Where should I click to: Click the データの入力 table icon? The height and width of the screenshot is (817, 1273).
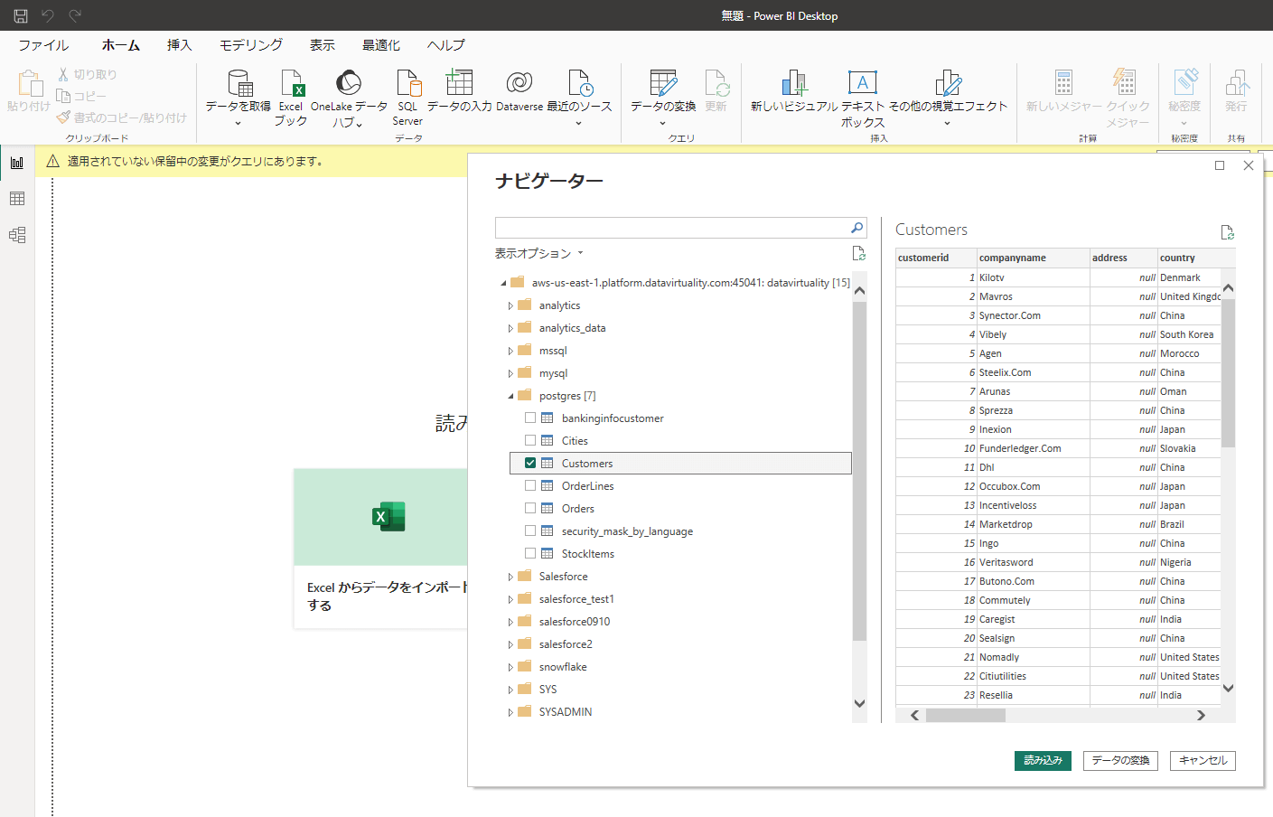coord(459,84)
